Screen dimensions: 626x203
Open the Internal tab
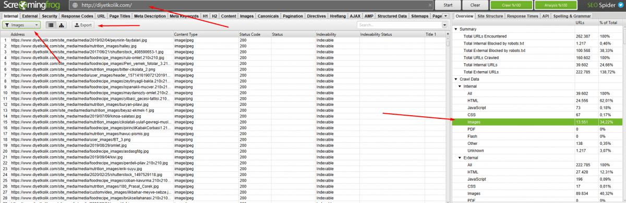[10, 16]
